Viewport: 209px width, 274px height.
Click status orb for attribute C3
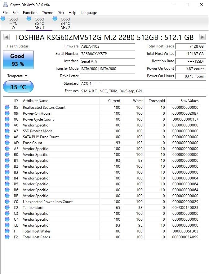tap(7, 213)
